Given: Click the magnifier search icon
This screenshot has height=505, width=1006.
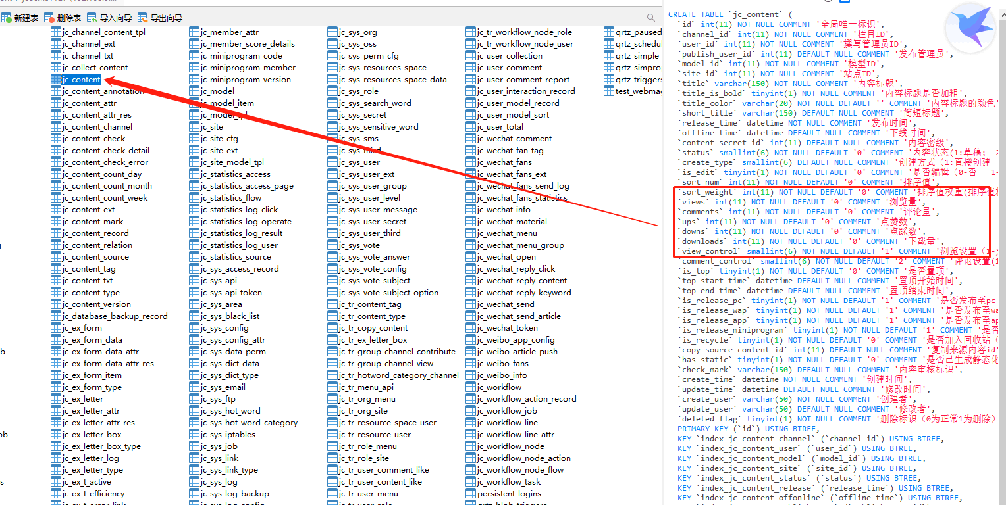Looking at the screenshot, I should click(x=650, y=18).
